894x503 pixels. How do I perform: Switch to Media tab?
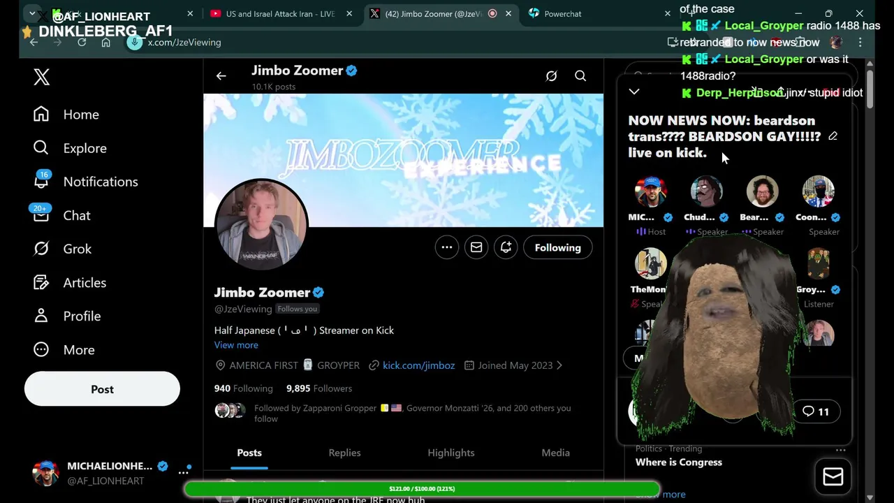pos(556,453)
